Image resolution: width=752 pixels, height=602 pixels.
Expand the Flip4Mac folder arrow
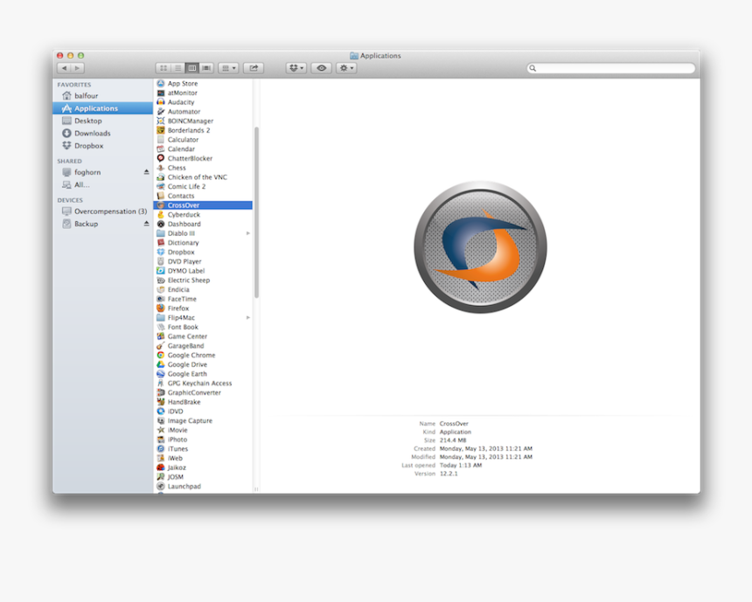(x=248, y=318)
